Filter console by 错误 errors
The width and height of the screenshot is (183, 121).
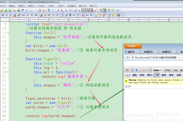[x=164, y=75]
